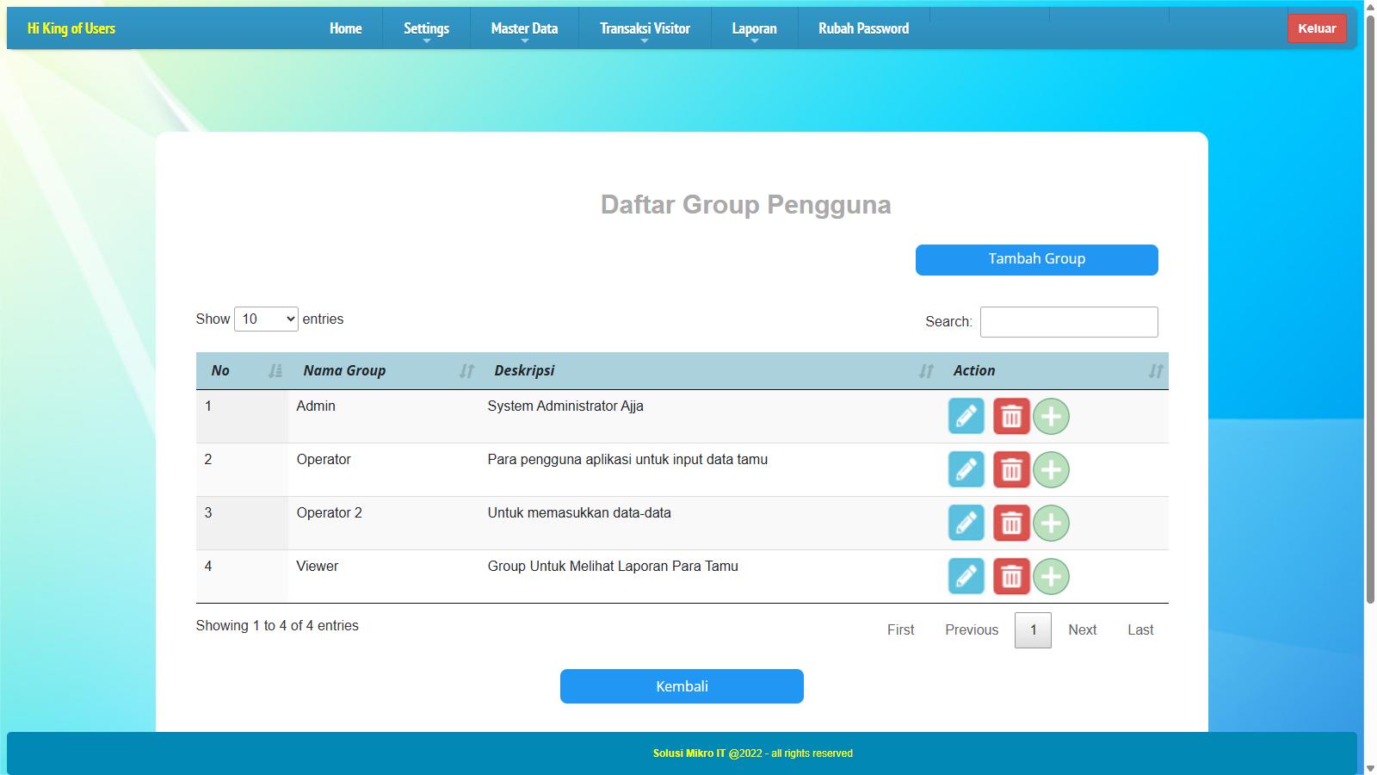Expand the Master Data menu
This screenshot has height=775, width=1377.
pyautogui.click(x=524, y=28)
